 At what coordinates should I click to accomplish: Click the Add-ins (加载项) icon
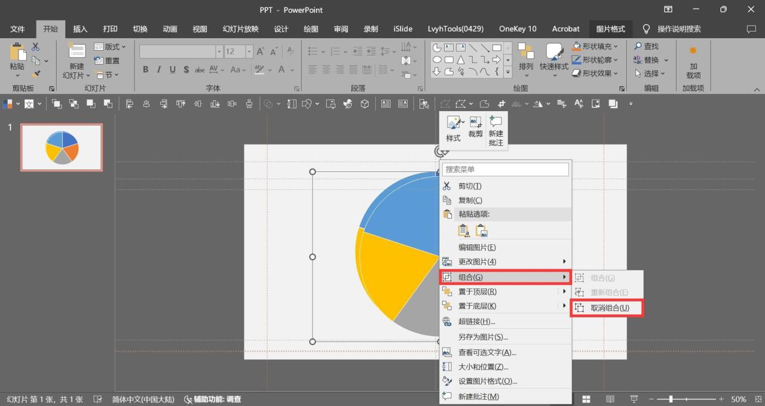pos(692,61)
